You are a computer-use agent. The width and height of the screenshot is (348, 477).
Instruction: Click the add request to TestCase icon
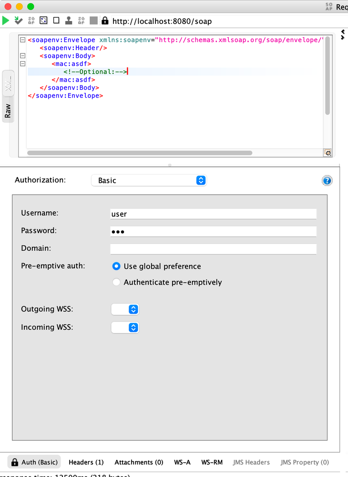[19, 21]
